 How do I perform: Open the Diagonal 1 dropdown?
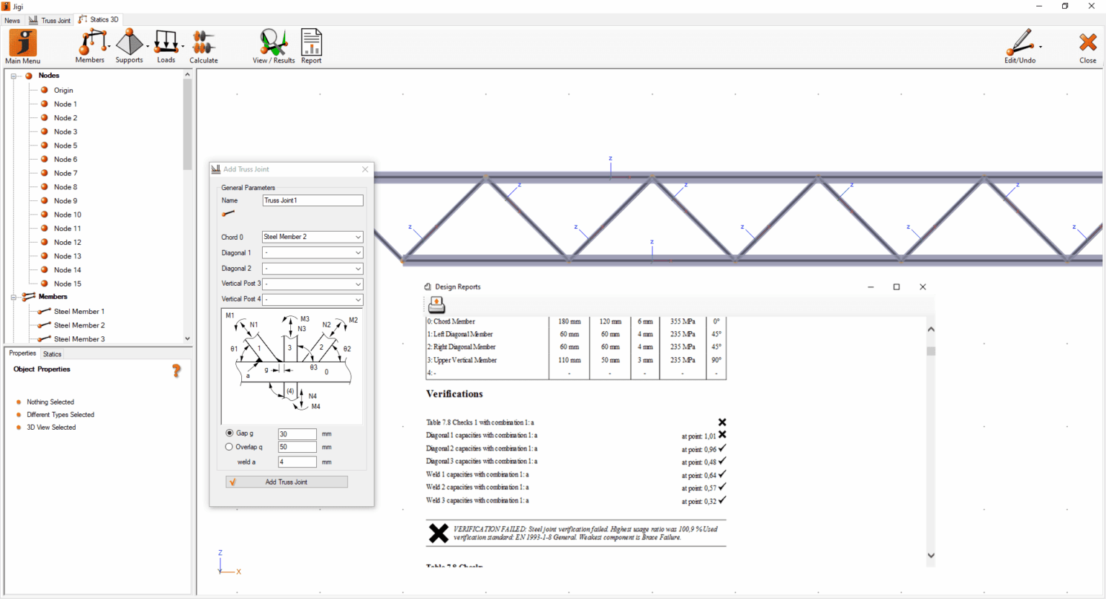click(x=358, y=253)
